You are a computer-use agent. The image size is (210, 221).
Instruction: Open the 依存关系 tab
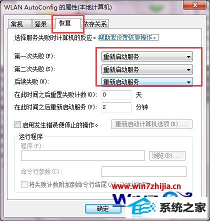[x=95, y=24]
